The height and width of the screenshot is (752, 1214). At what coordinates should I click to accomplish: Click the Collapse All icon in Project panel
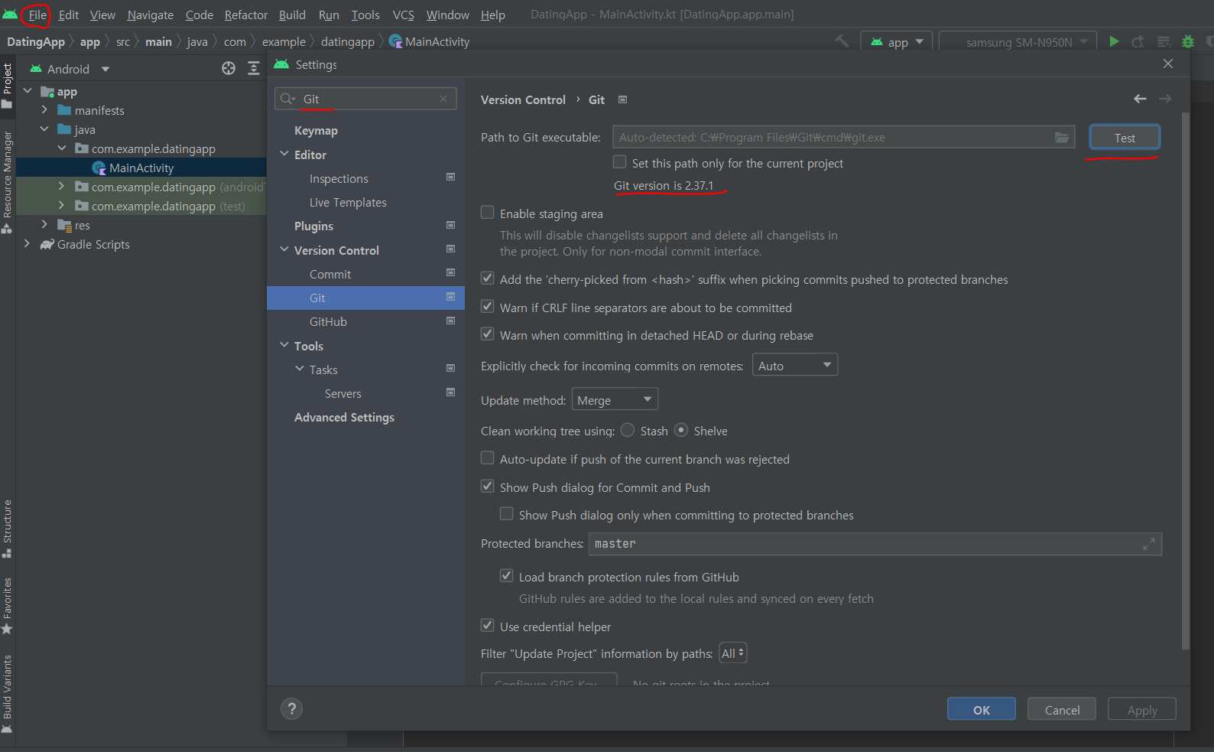(254, 69)
